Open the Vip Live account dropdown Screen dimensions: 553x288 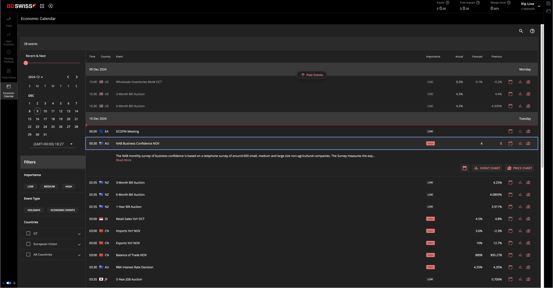click(x=539, y=6)
